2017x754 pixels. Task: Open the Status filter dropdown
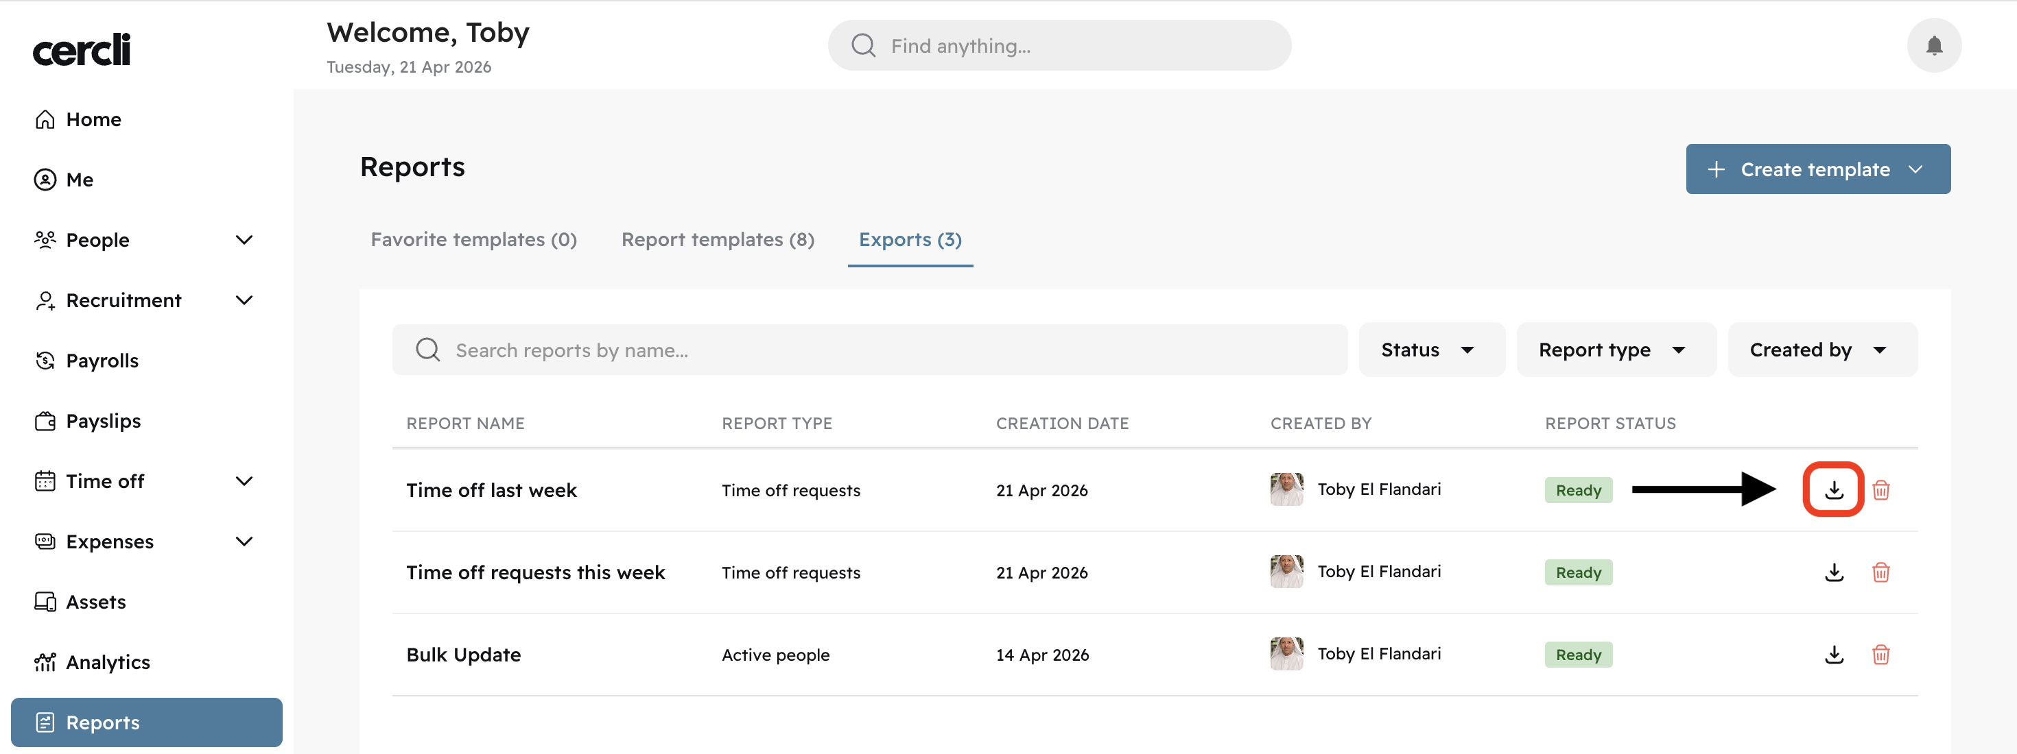point(1430,350)
